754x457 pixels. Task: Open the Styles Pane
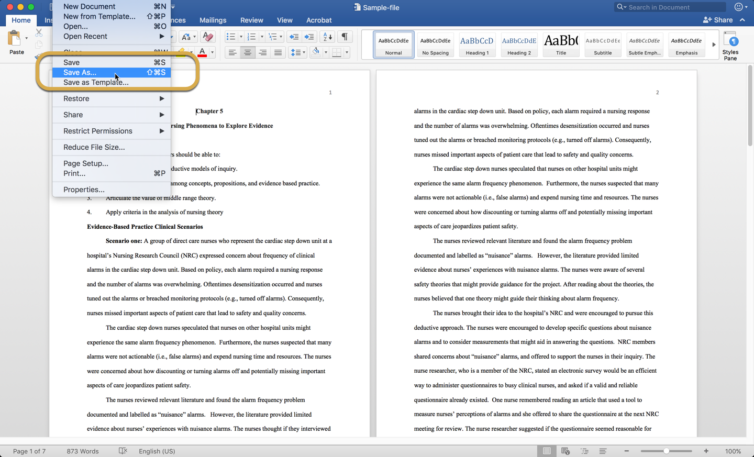(x=730, y=45)
